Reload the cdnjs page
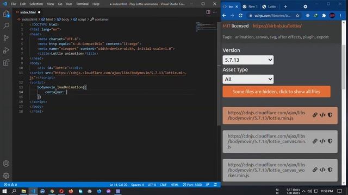The width and height of the screenshot is (348, 195). click(x=240, y=16)
